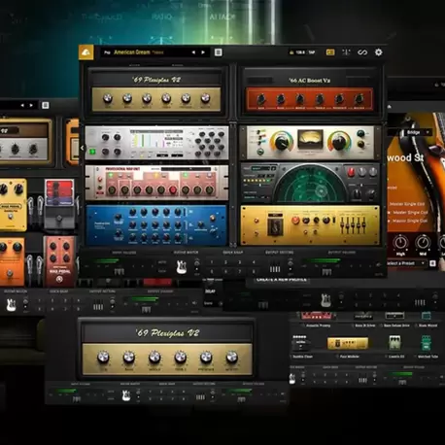Toggle Guitar Match switch in bottom center window
The image size is (445, 445).
138,395
